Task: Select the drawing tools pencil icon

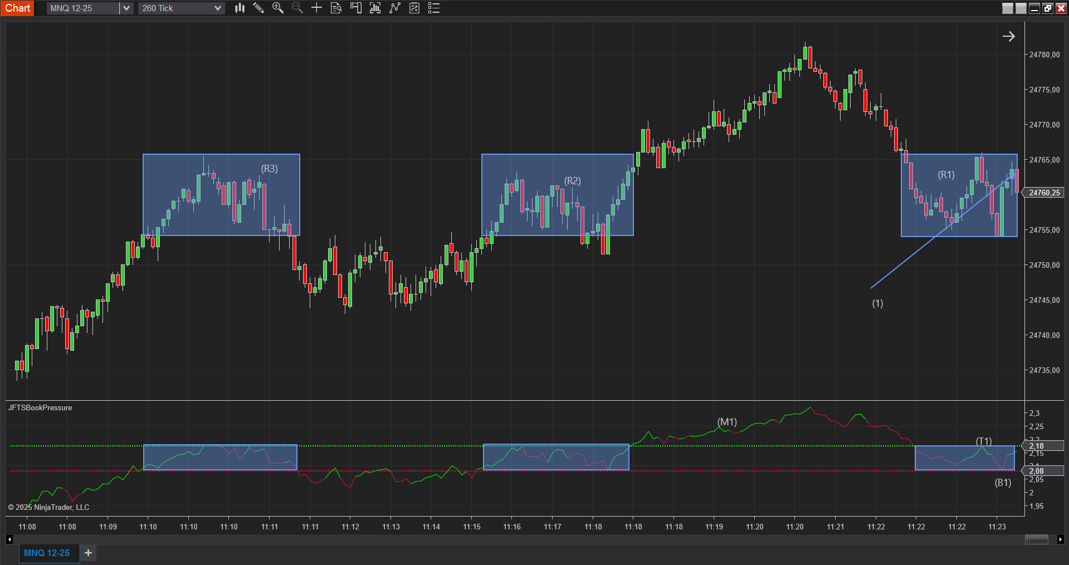Action: coord(258,8)
